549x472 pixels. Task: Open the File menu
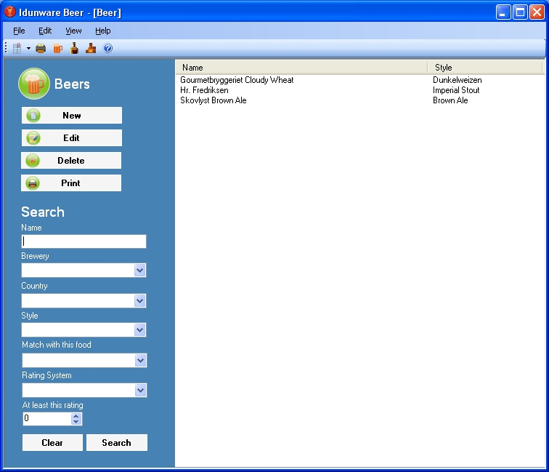click(x=19, y=31)
